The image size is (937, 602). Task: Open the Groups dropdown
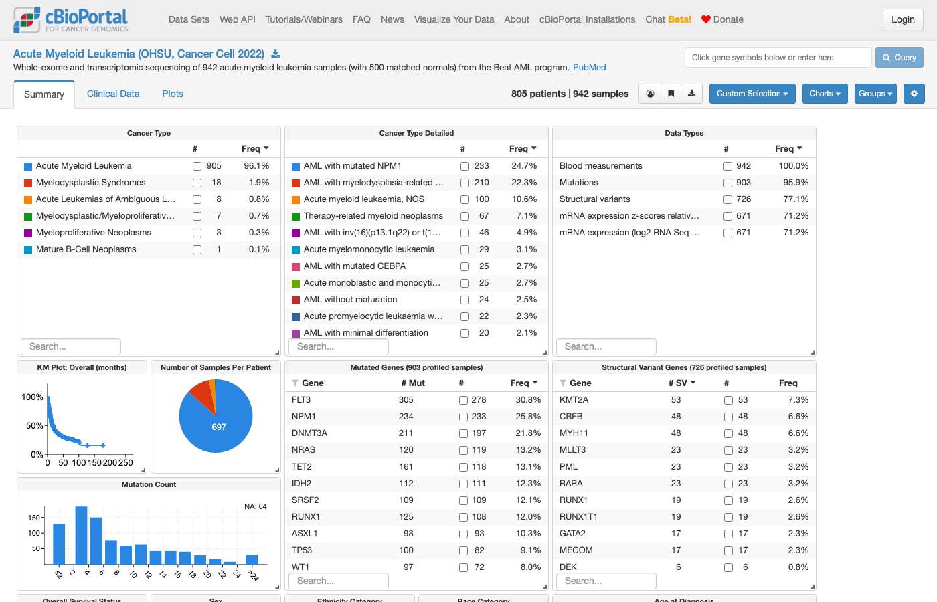click(875, 94)
